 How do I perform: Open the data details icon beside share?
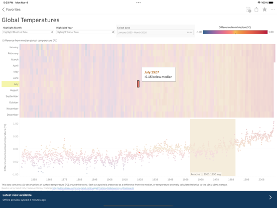[x=248, y=10]
